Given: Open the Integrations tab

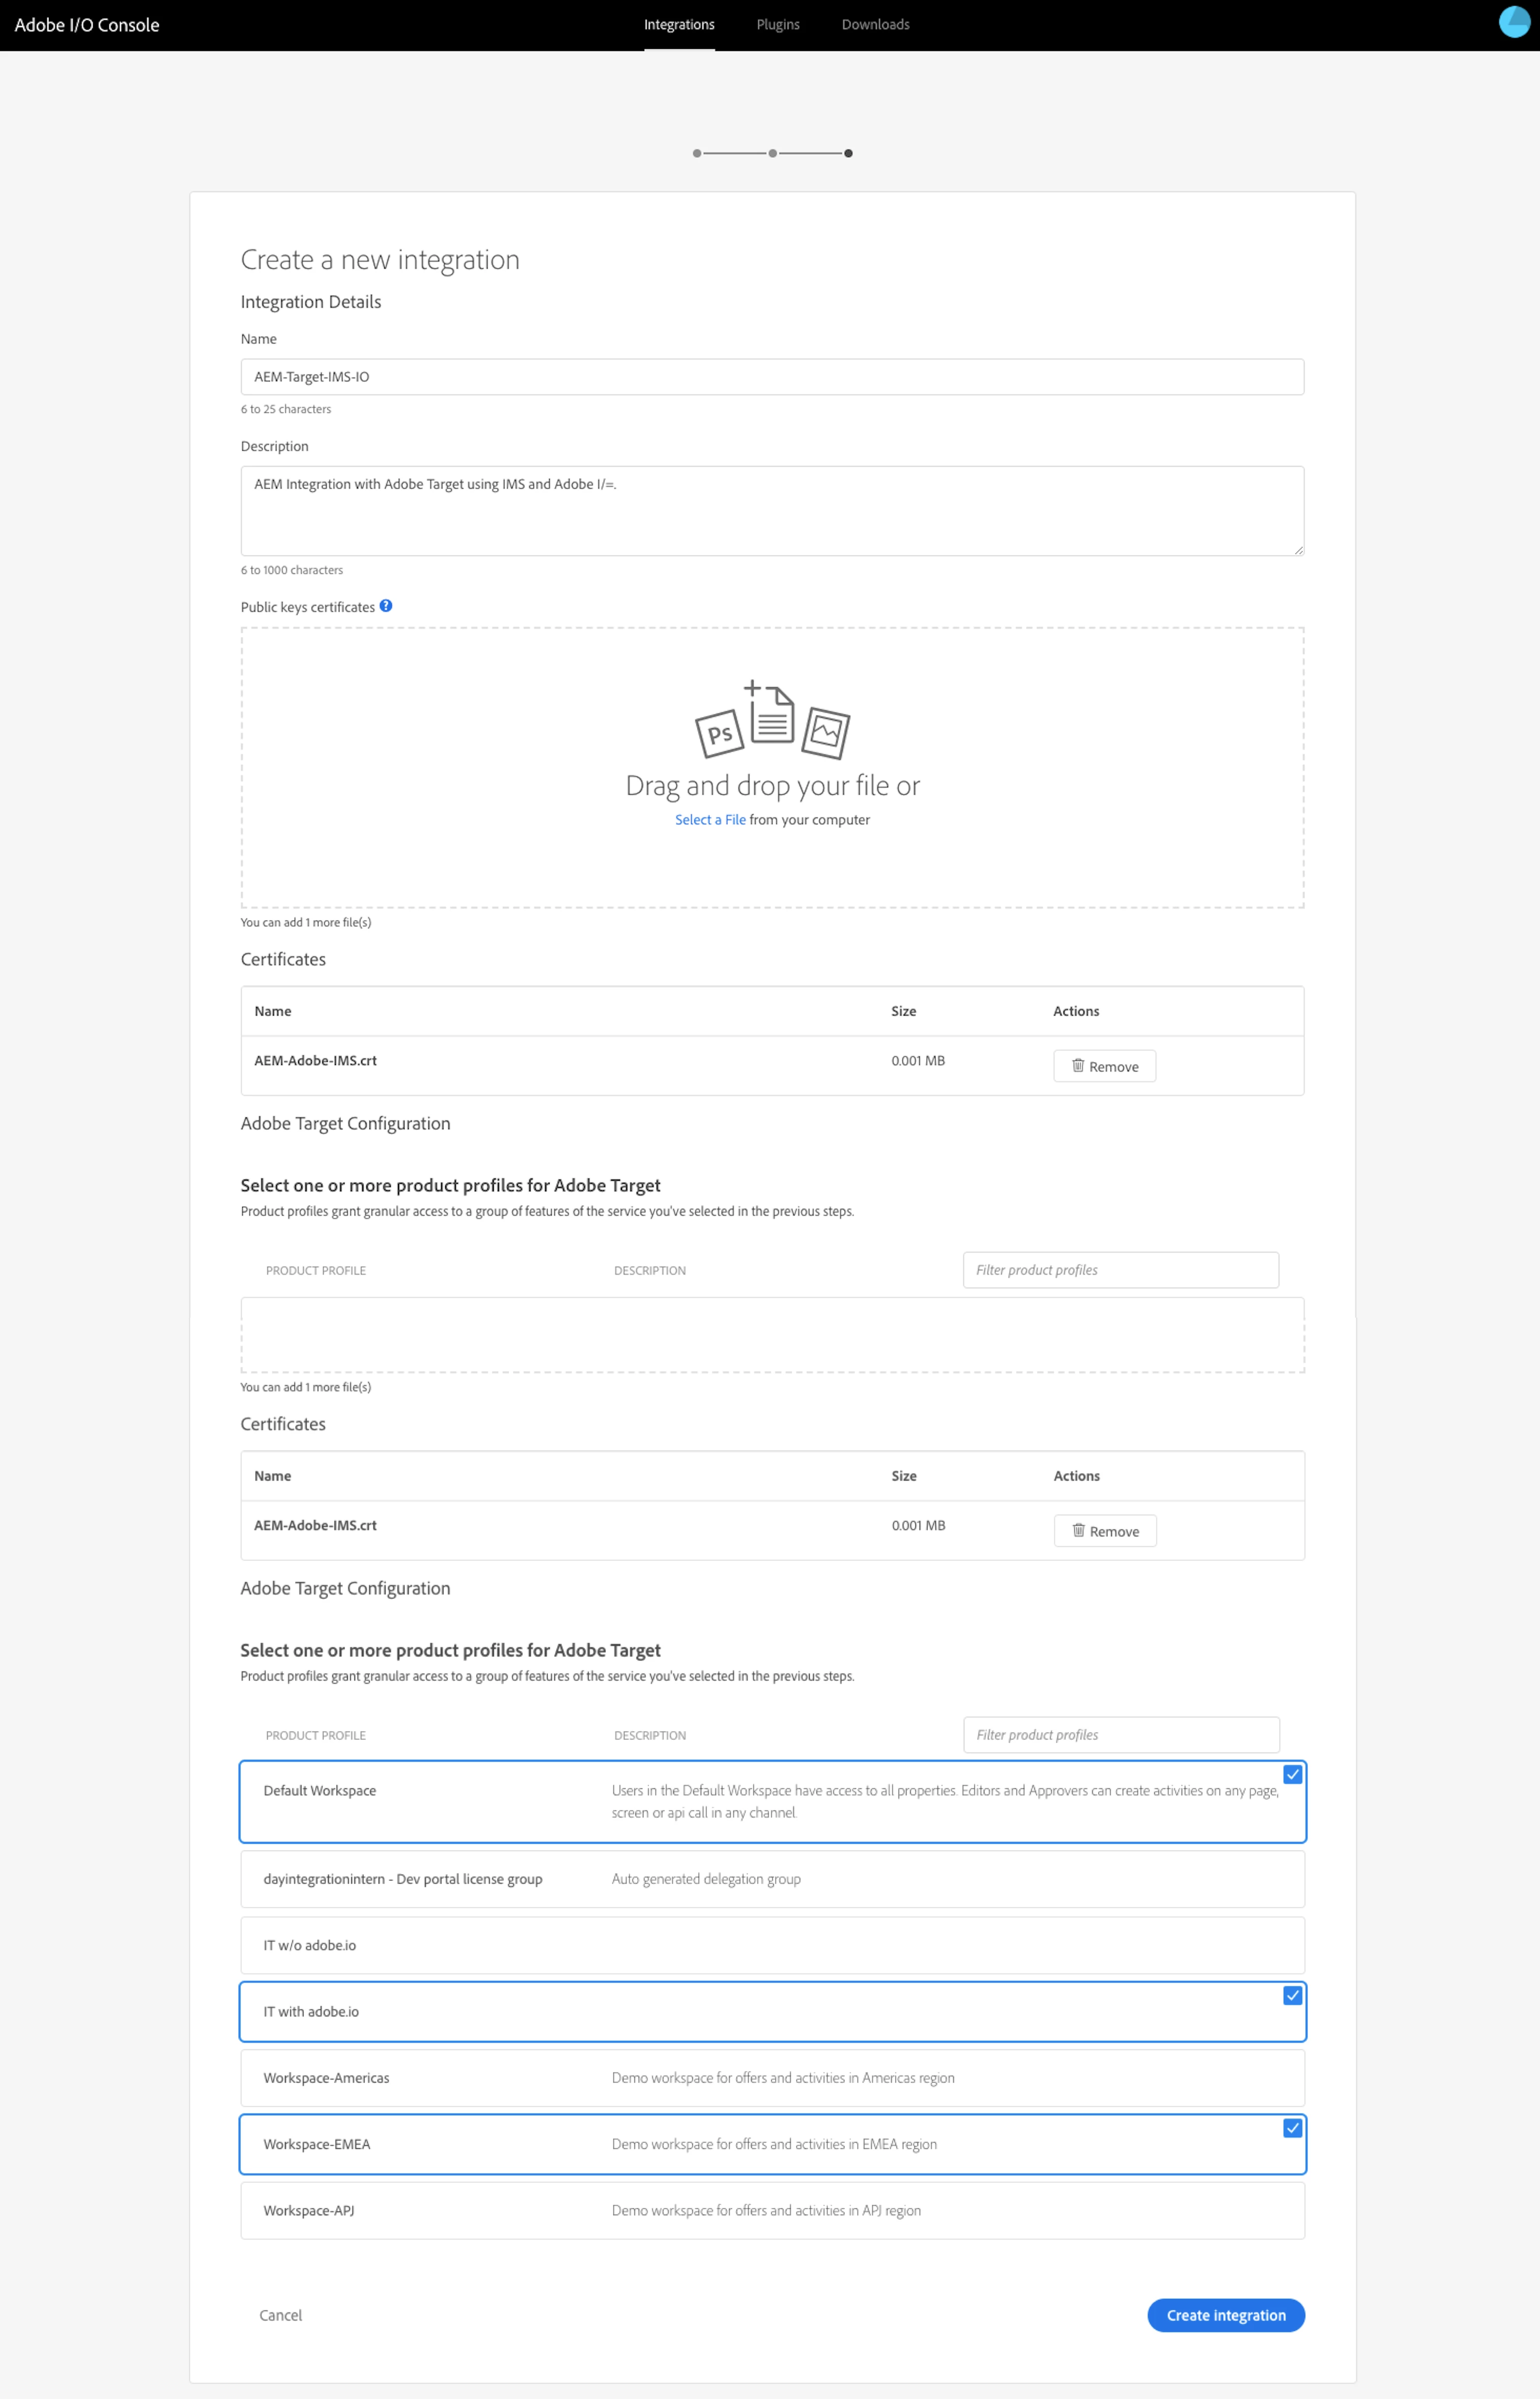Looking at the screenshot, I should coord(679,24).
